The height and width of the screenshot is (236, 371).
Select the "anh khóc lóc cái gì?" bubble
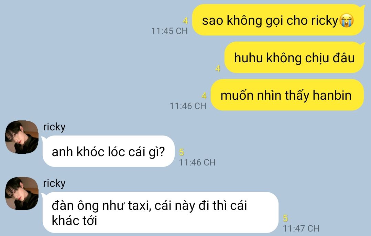pyautogui.click(x=108, y=151)
